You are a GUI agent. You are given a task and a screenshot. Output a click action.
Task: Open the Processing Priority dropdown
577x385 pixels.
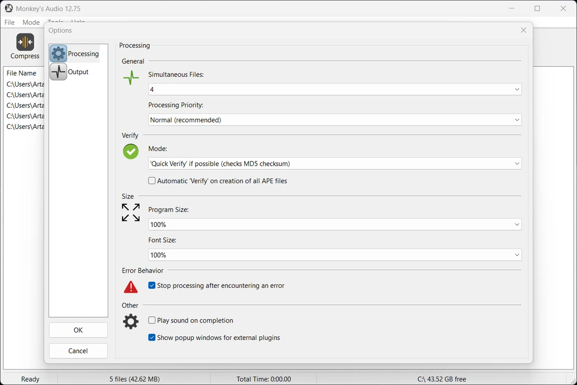point(335,120)
